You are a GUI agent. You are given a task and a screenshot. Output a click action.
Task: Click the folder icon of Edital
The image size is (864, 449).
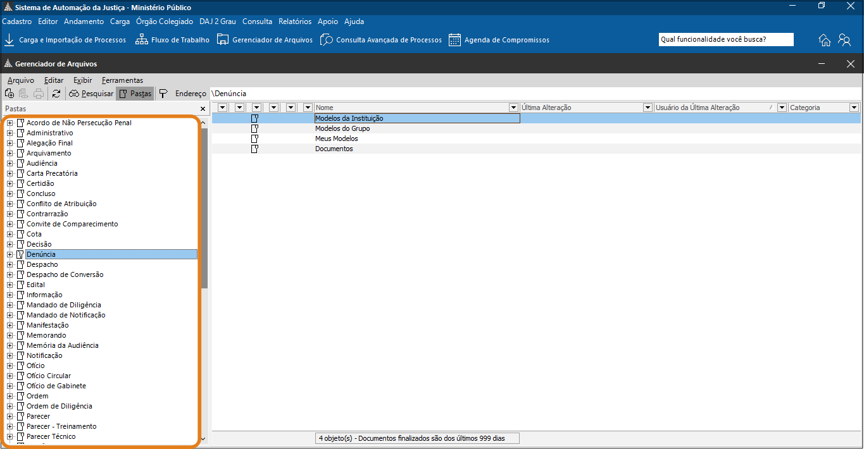(x=20, y=285)
